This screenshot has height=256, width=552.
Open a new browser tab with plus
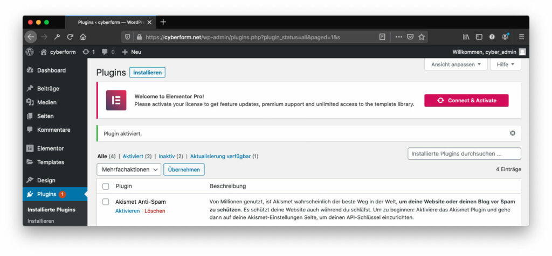(163, 22)
